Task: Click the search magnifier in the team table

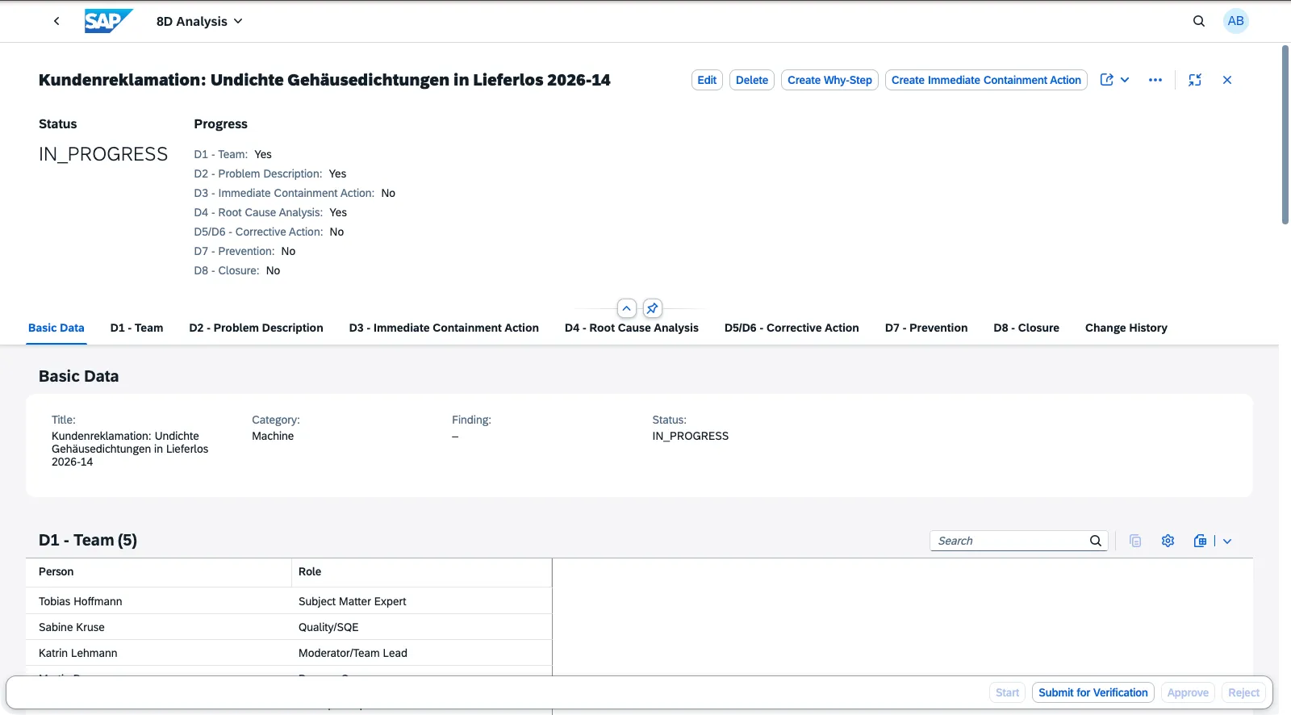Action: pos(1096,541)
